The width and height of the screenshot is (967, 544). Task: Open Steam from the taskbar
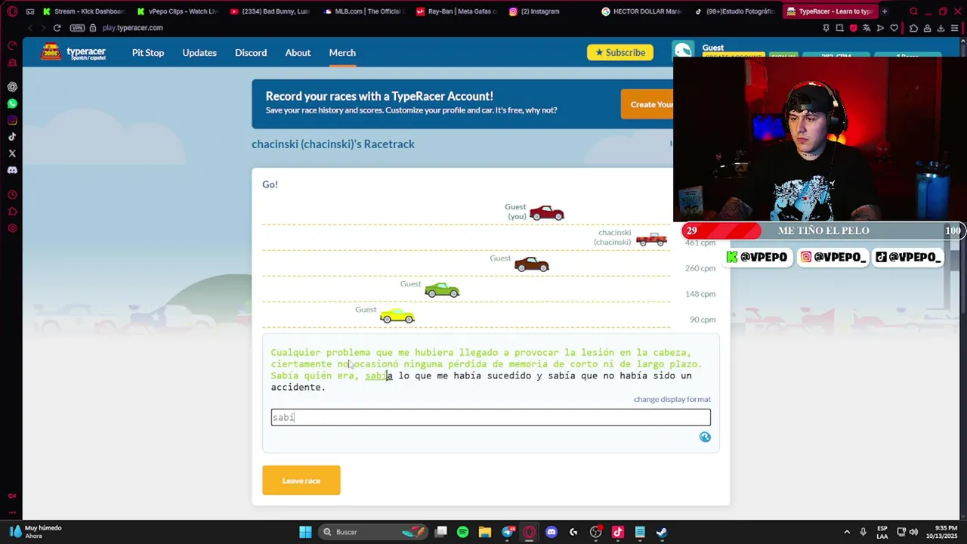pos(662,532)
